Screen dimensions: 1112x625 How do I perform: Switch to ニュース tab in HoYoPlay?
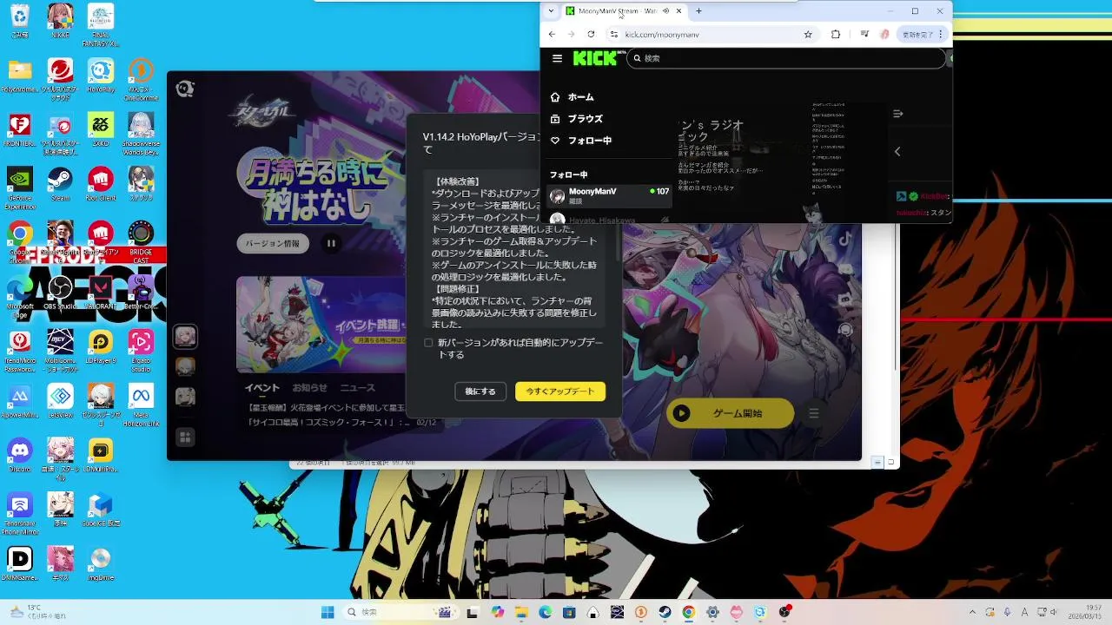tap(357, 388)
